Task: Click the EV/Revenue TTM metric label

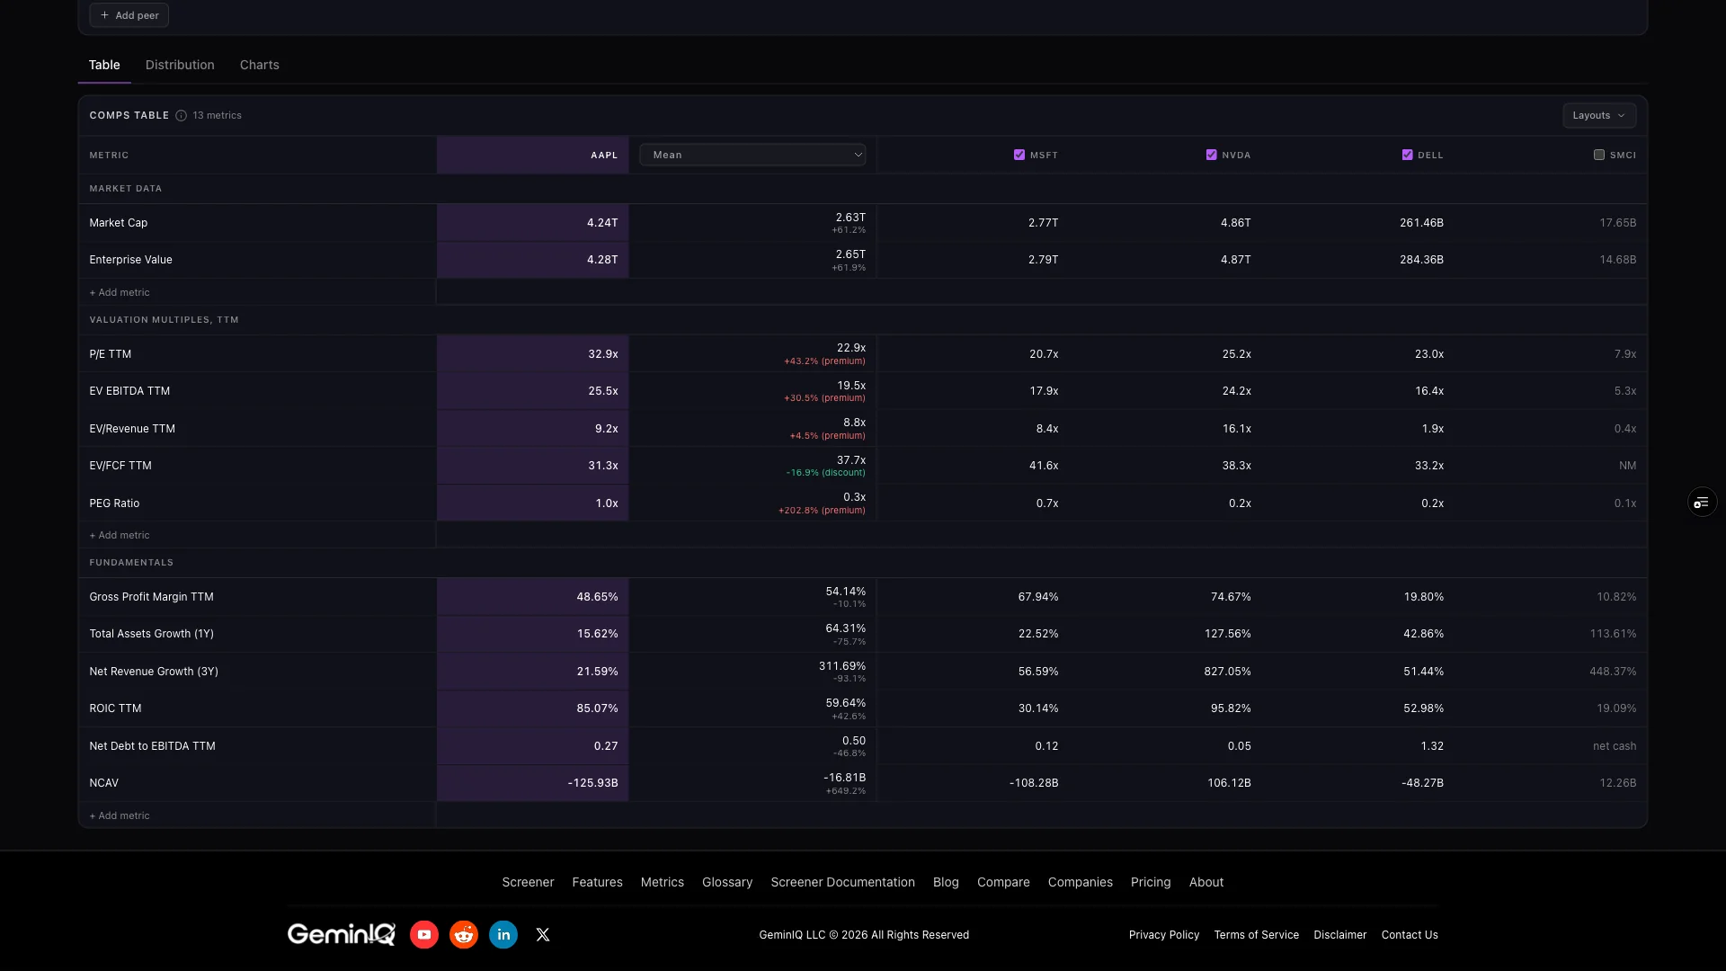Action: click(x=132, y=429)
